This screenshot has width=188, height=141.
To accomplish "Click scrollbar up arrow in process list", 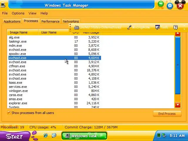I will (x=178, y=33).
